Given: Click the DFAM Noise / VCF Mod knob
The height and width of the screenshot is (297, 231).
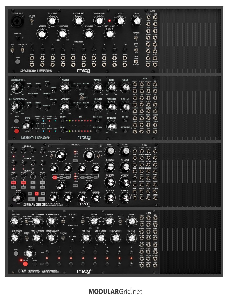Looking at the screenshot, I should click(x=116, y=238).
